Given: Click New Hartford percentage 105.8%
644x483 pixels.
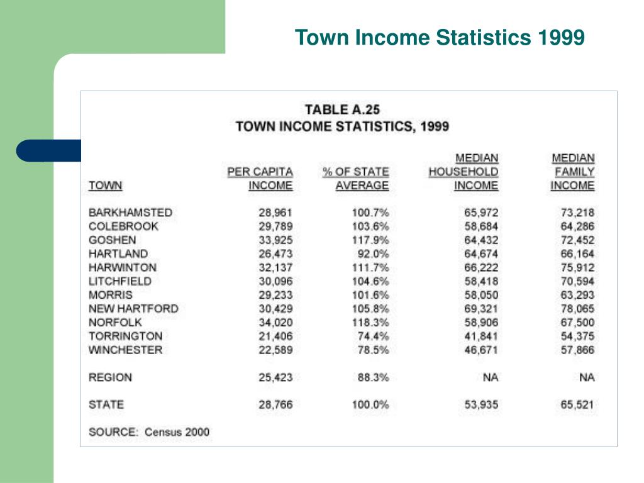Looking at the screenshot, I should tap(370, 308).
